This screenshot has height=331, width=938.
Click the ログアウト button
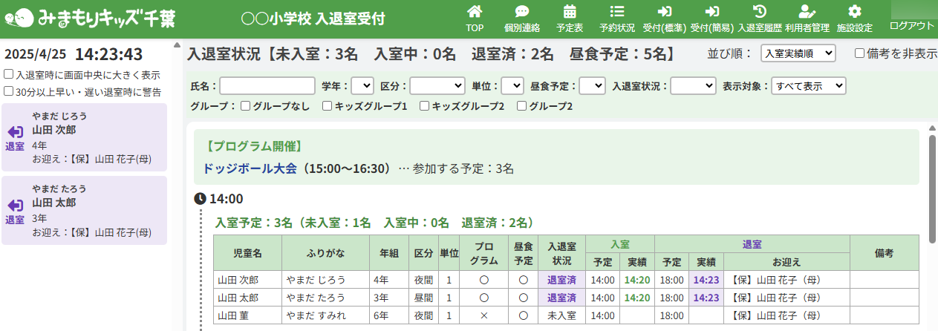[911, 25]
